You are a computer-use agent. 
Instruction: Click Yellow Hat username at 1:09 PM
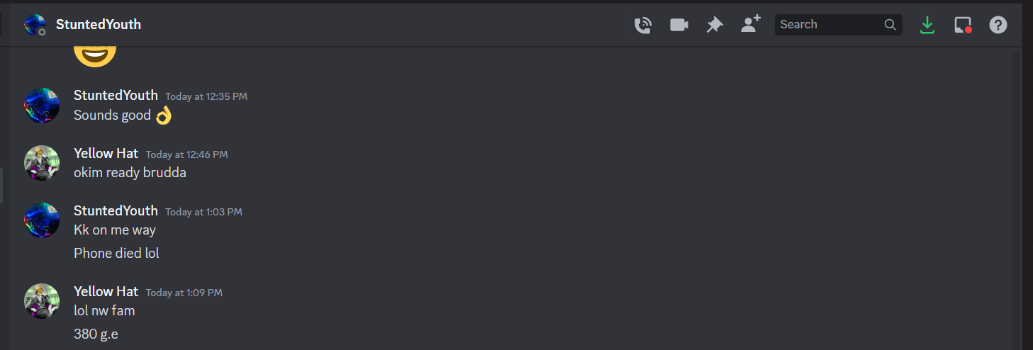pos(106,291)
